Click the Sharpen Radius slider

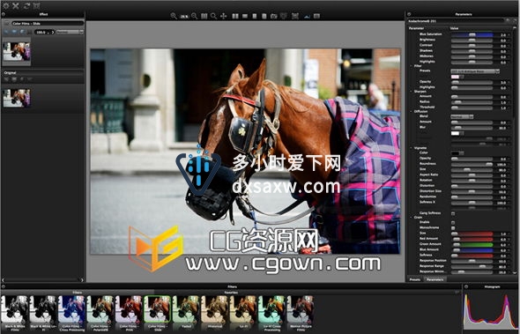[472, 102]
